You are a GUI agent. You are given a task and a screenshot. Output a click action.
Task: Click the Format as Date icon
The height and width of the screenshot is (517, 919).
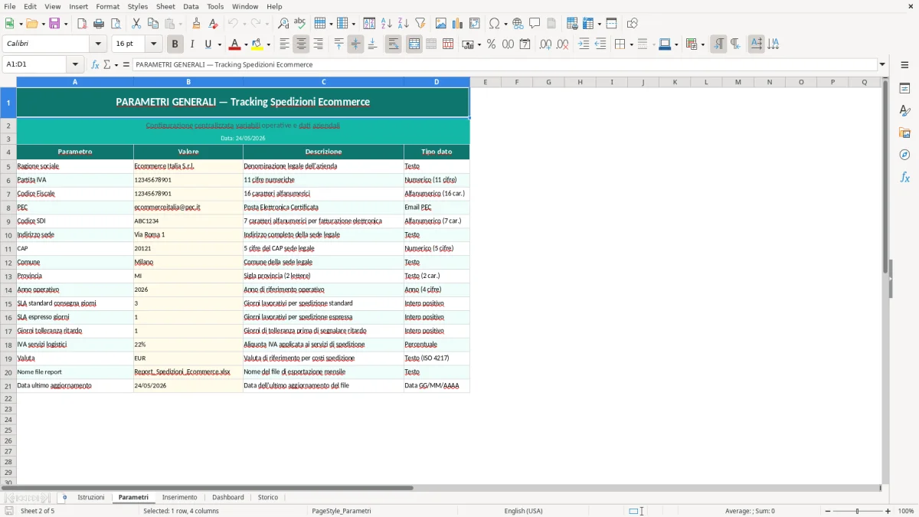pyautogui.click(x=525, y=44)
